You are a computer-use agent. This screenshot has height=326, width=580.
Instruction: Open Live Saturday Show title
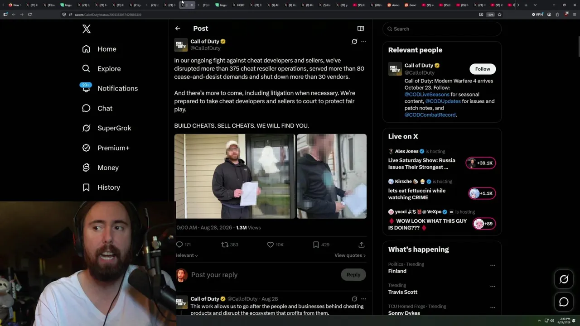click(x=421, y=164)
